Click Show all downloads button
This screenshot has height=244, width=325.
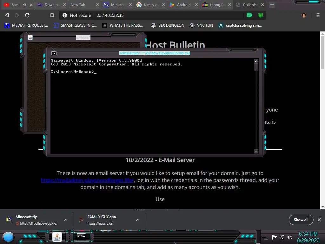(x=301, y=220)
